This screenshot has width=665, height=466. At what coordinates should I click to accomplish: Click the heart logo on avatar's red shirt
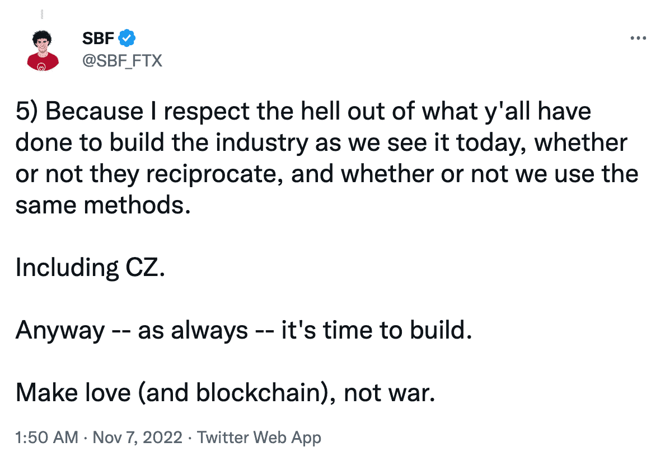[41, 66]
